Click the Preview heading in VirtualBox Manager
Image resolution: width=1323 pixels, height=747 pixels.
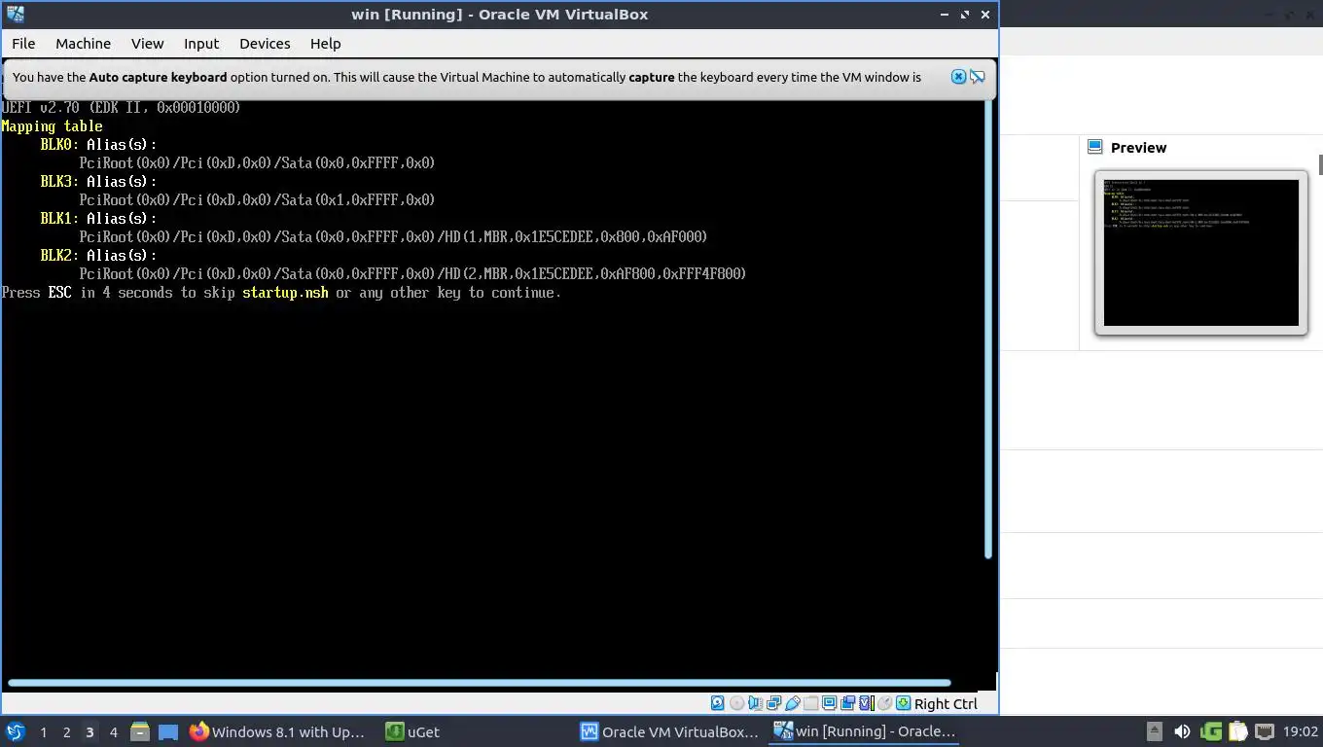(1138, 148)
